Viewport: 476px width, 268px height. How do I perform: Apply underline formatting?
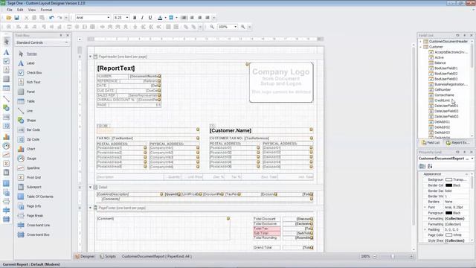[150, 18]
